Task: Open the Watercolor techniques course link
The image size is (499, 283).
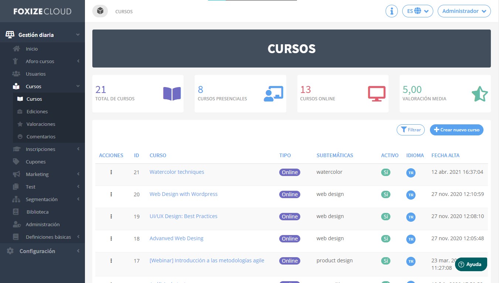Action: click(177, 172)
